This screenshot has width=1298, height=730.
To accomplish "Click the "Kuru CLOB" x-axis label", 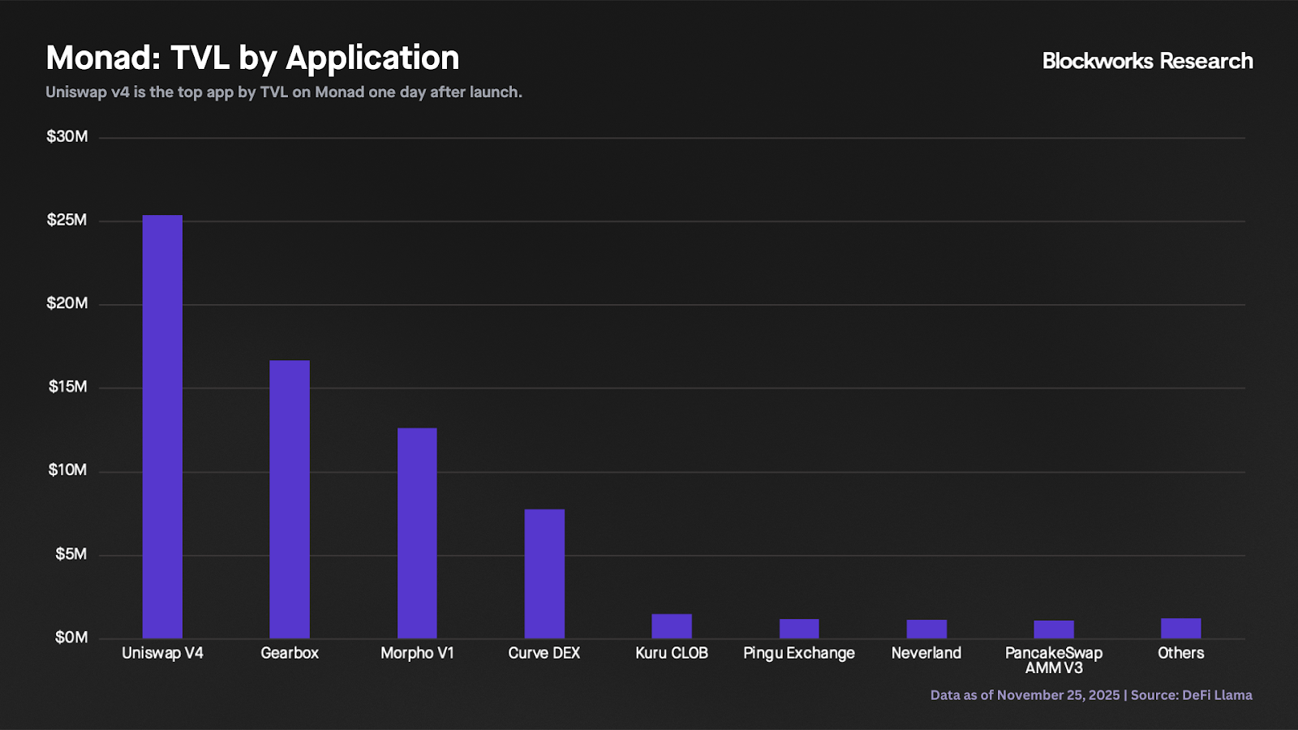I will pos(672,653).
